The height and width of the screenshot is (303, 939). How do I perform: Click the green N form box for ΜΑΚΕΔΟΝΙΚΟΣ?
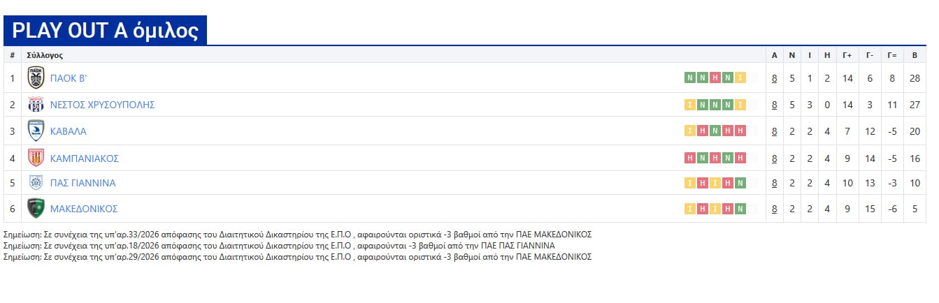point(740,209)
